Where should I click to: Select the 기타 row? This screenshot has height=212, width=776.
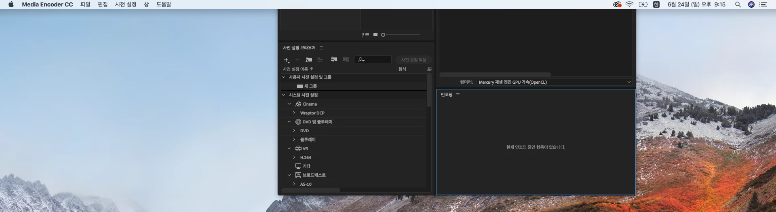pyautogui.click(x=354, y=166)
